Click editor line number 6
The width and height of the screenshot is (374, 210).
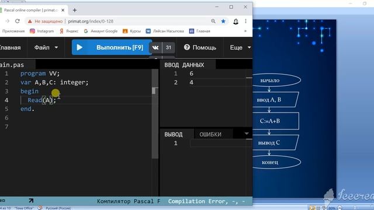(x=6, y=118)
